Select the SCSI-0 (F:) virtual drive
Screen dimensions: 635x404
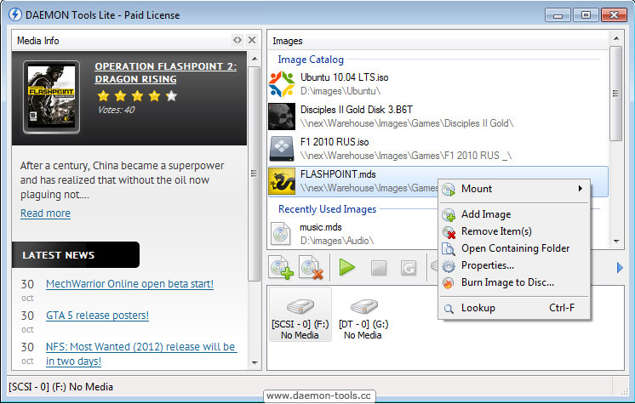click(300, 315)
